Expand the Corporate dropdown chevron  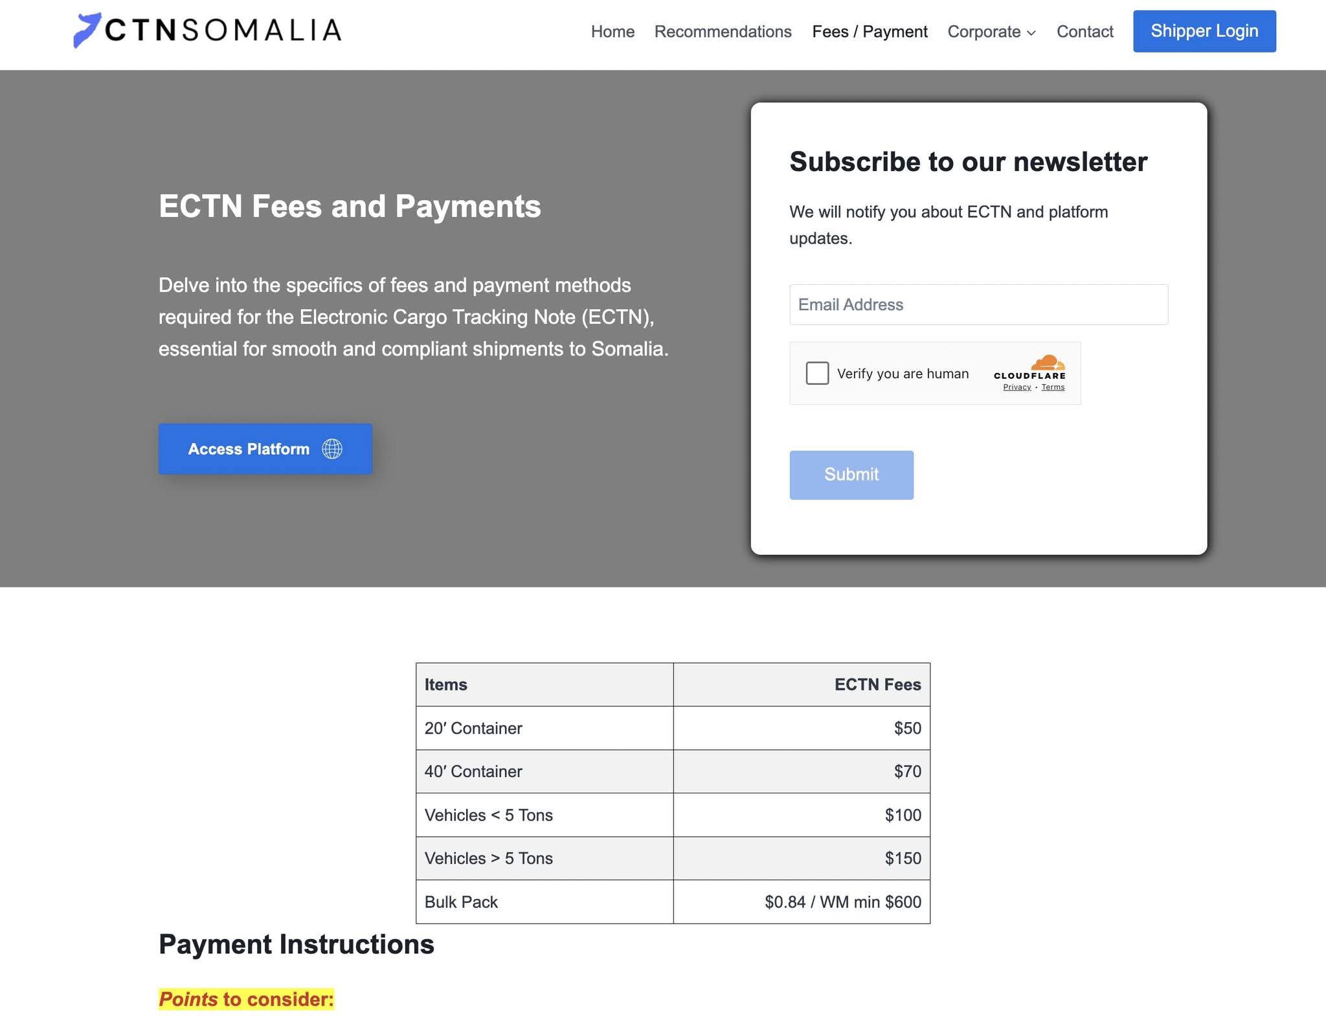pyautogui.click(x=1031, y=32)
